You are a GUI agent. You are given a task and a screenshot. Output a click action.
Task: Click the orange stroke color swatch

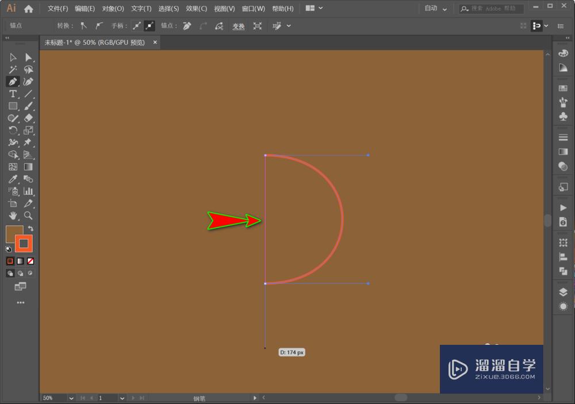24,244
